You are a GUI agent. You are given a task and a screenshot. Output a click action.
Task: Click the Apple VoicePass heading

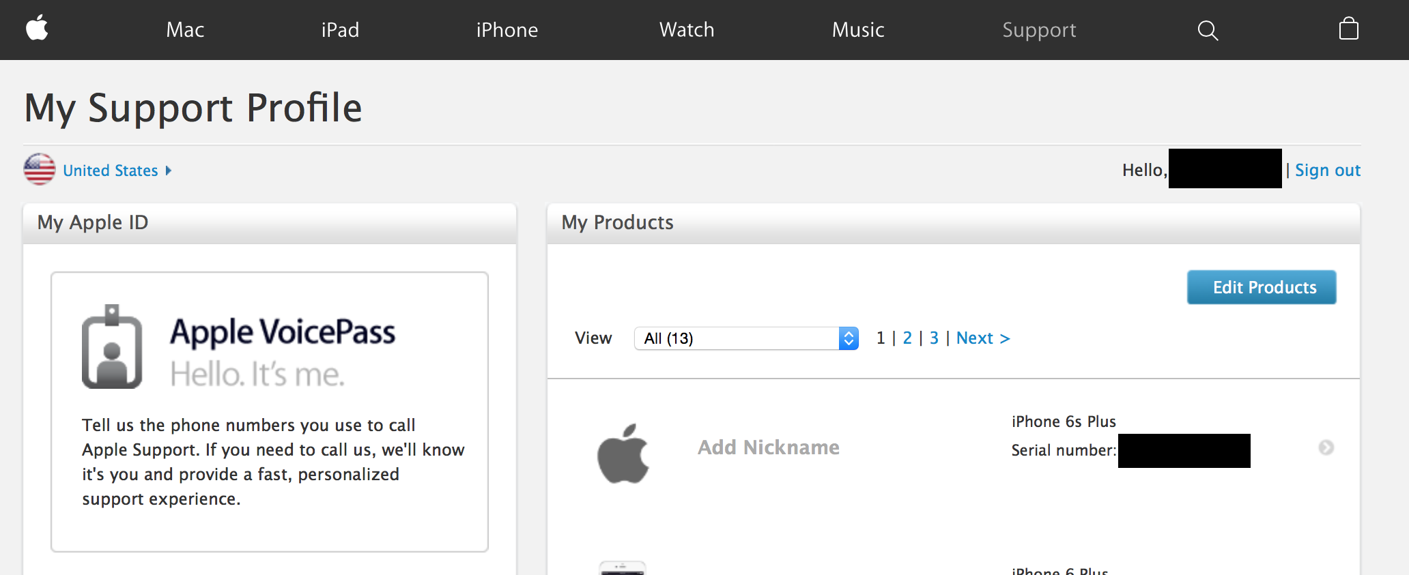click(283, 333)
